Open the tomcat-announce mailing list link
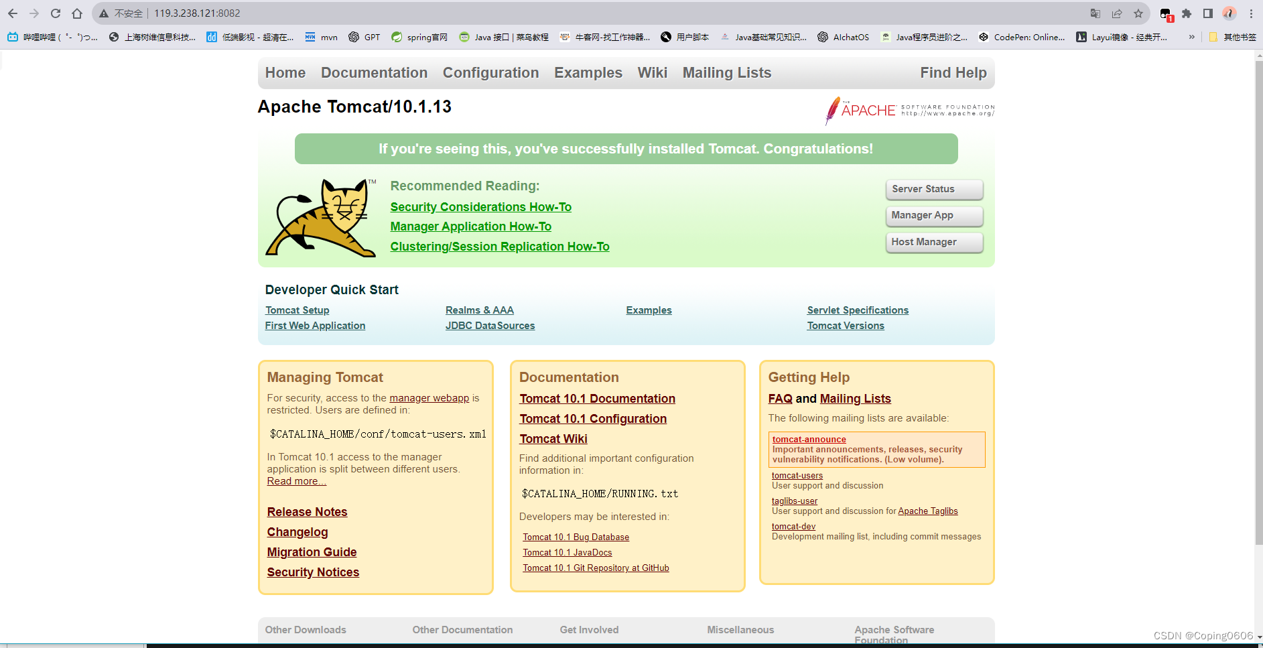Screen dimensions: 1263x648 tap(809, 440)
